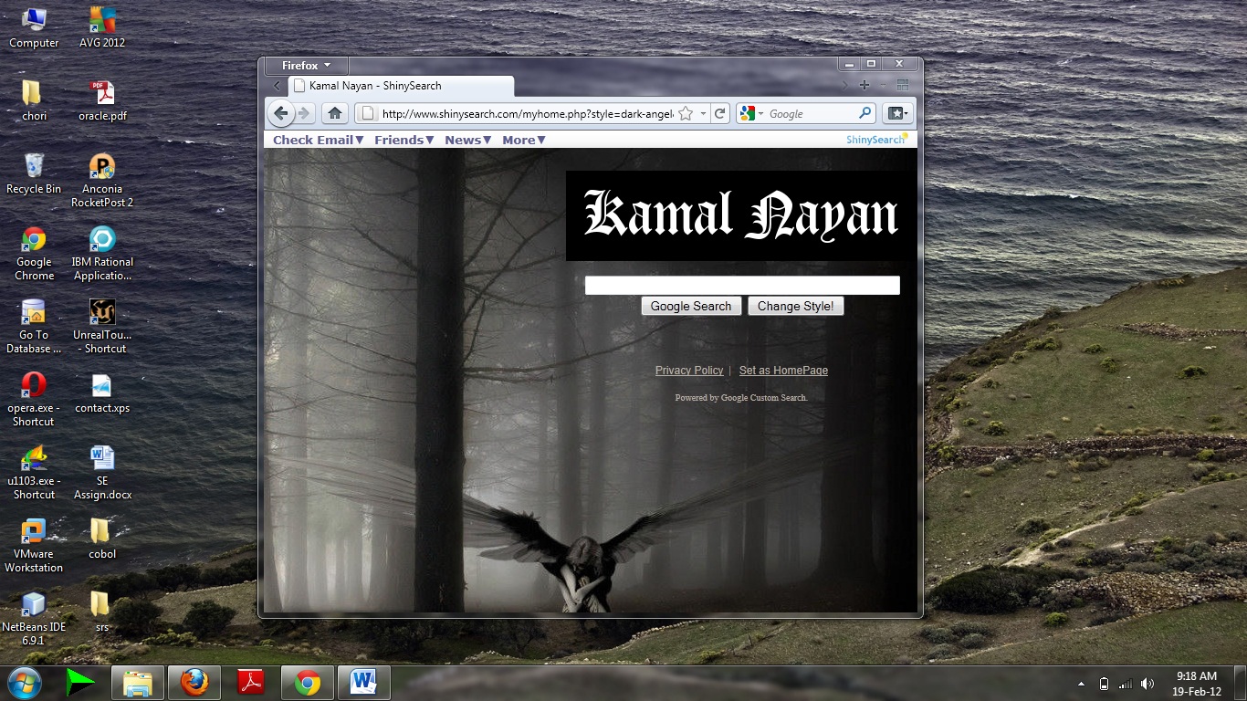Viewport: 1247px width, 701px height.
Task: Click the ShinySearch logo link
Action: pos(877,139)
